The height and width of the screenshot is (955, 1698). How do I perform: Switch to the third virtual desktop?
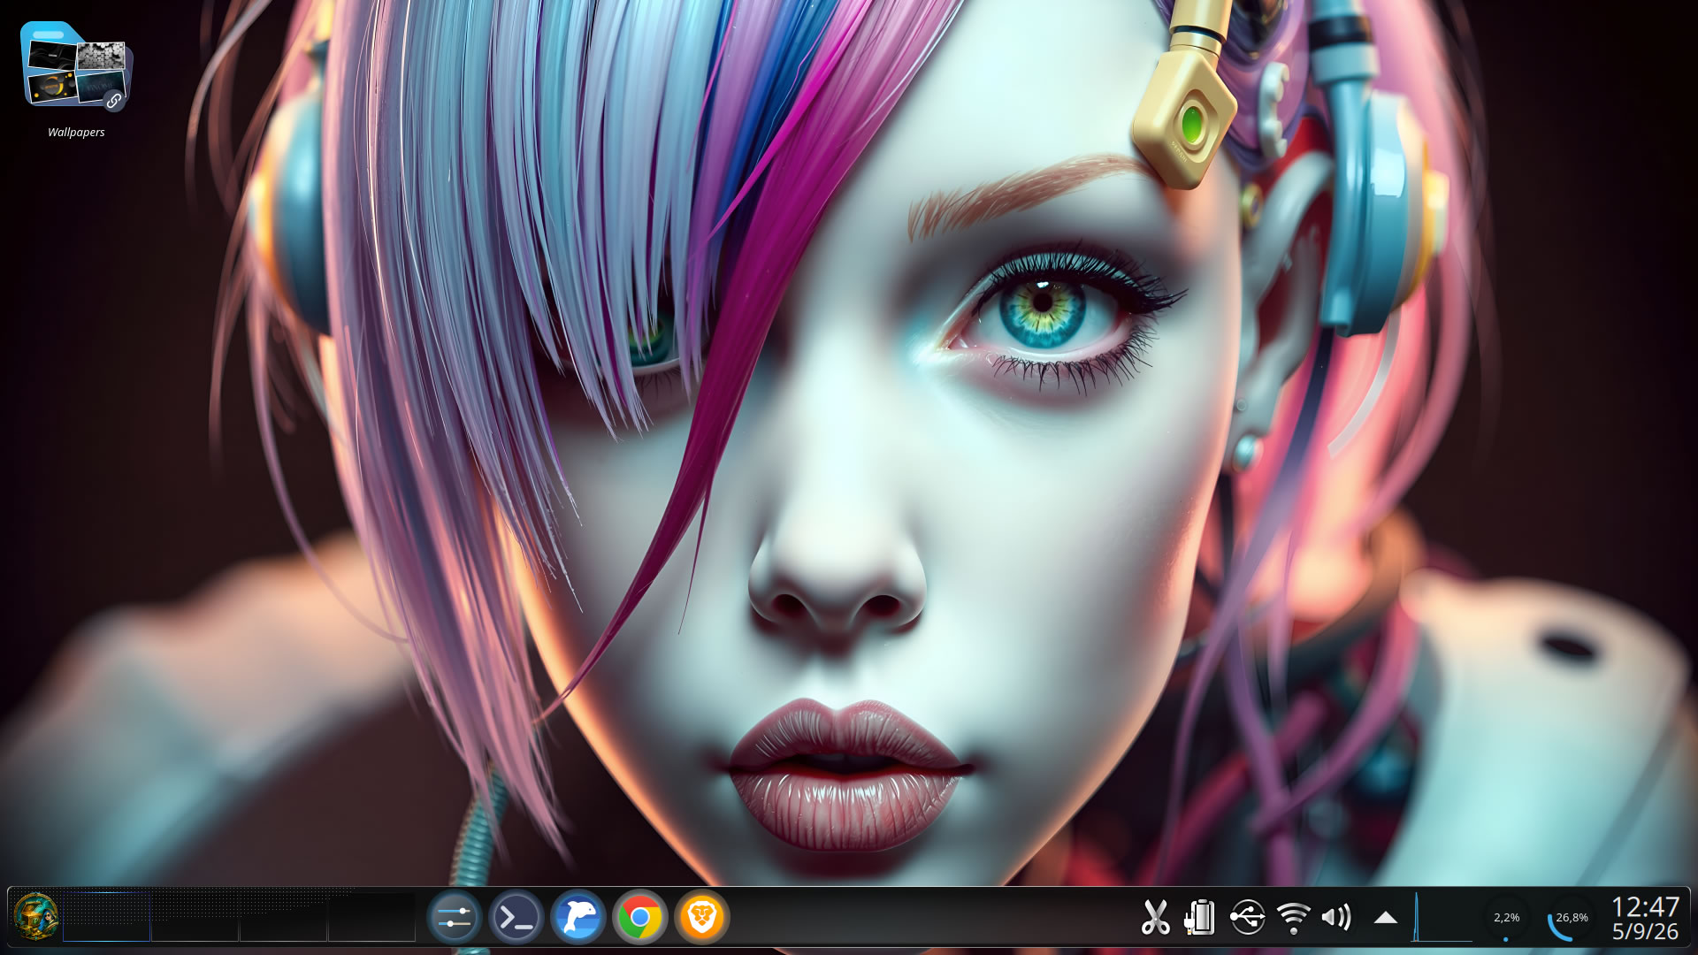283,917
